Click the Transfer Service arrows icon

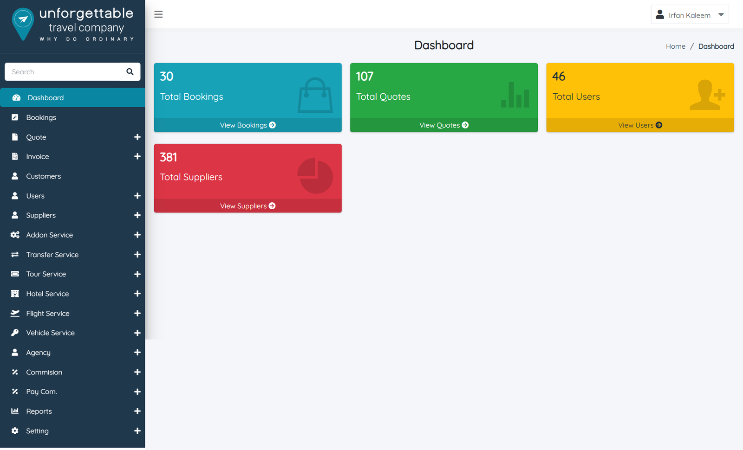pos(15,255)
